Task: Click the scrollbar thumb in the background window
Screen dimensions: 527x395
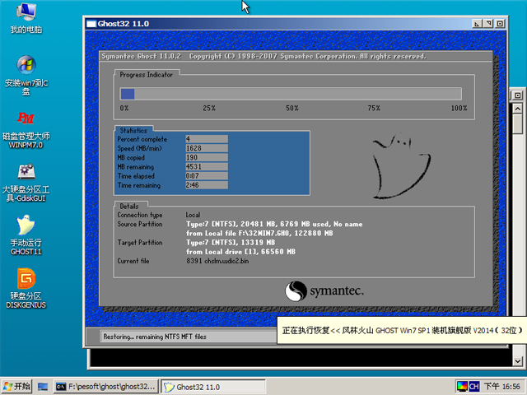Action: [x=518, y=123]
